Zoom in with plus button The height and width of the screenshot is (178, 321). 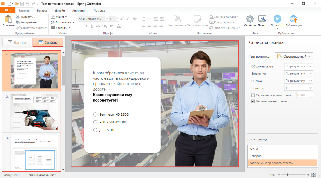coord(308,175)
